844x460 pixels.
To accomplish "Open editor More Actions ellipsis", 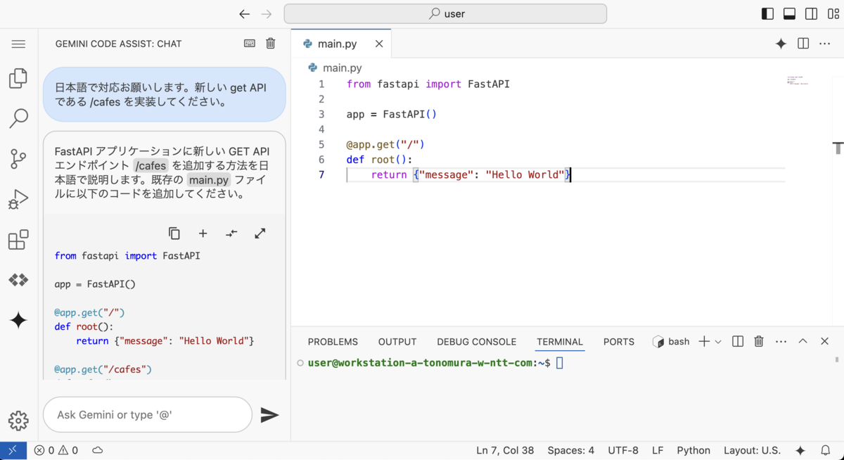I will (825, 44).
